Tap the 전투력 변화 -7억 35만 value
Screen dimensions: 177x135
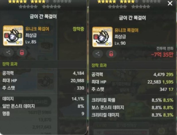162,55
